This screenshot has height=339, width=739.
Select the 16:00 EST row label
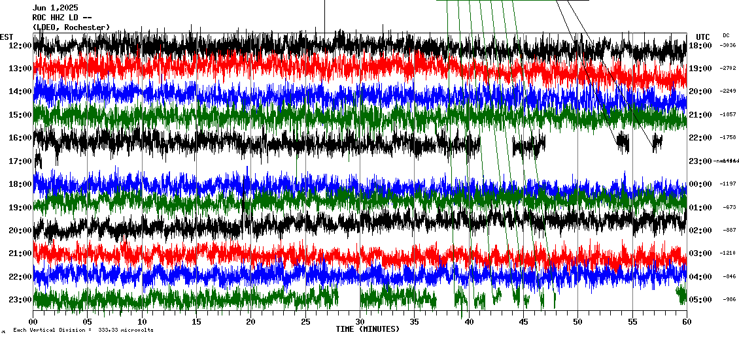(20, 138)
